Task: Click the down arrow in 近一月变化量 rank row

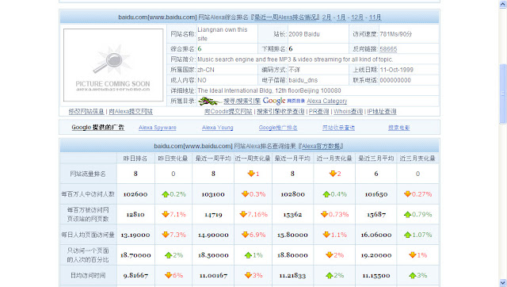Action: tap(333, 174)
